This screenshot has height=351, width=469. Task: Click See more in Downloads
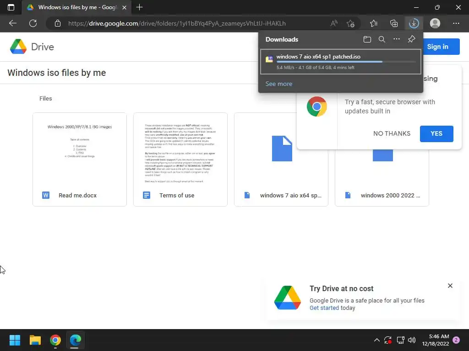[x=279, y=84]
